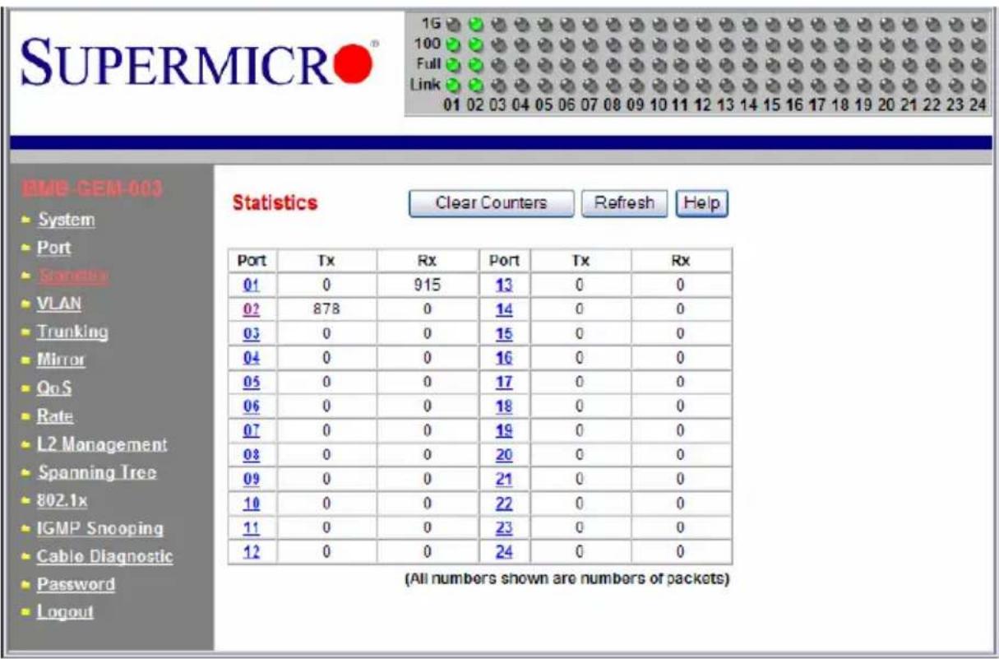
Task: Click port 17 link
Action: click(505, 382)
